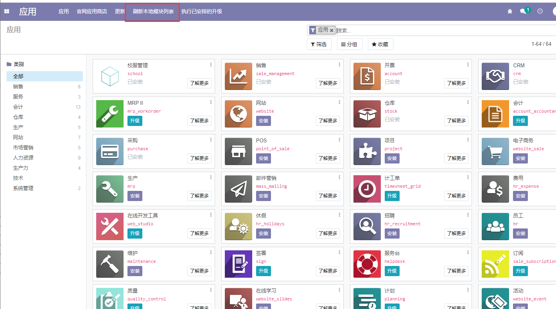Open the messaging icon with badge 1
Screen dimensions: 556x309
[x=524, y=12]
